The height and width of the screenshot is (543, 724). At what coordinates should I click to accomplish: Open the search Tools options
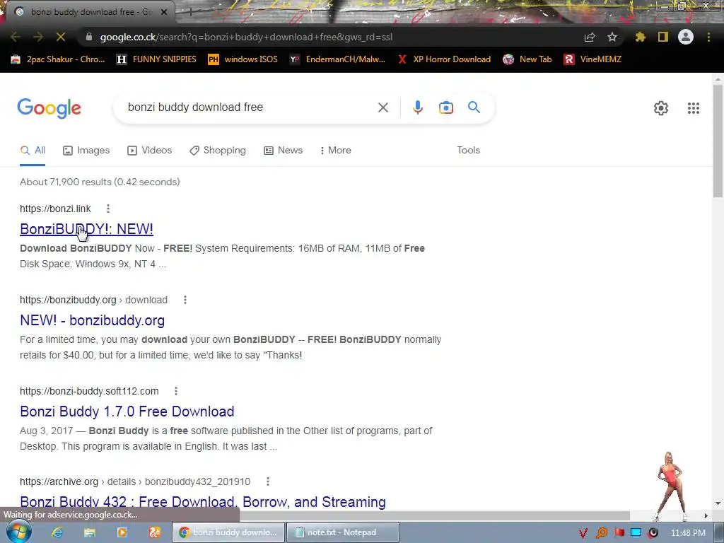click(x=468, y=150)
